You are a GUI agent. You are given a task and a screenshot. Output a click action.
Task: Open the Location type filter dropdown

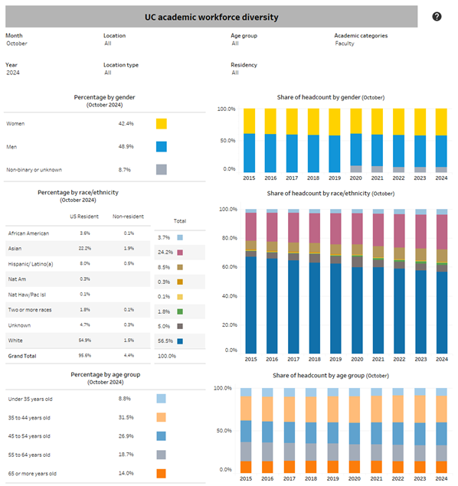pyautogui.click(x=107, y=73)
